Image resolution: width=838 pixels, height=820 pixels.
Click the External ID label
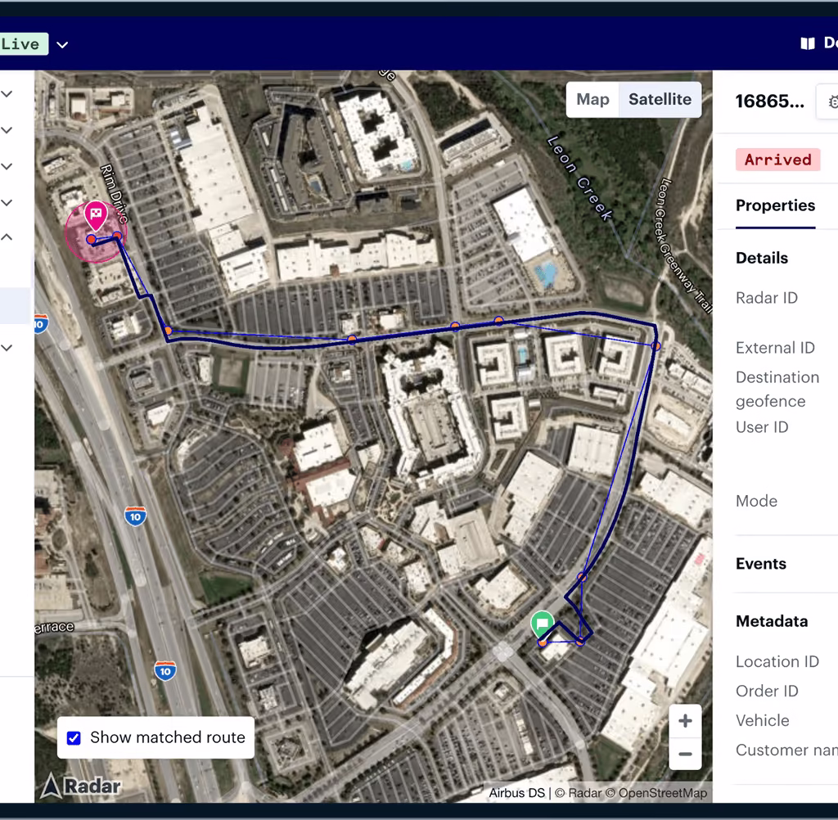click(775, 348)
